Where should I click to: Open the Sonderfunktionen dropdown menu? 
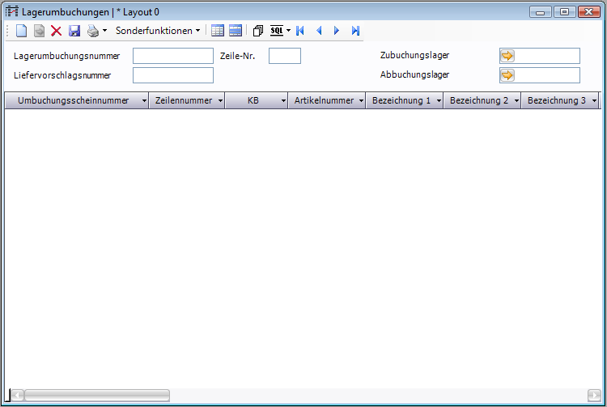158,31
